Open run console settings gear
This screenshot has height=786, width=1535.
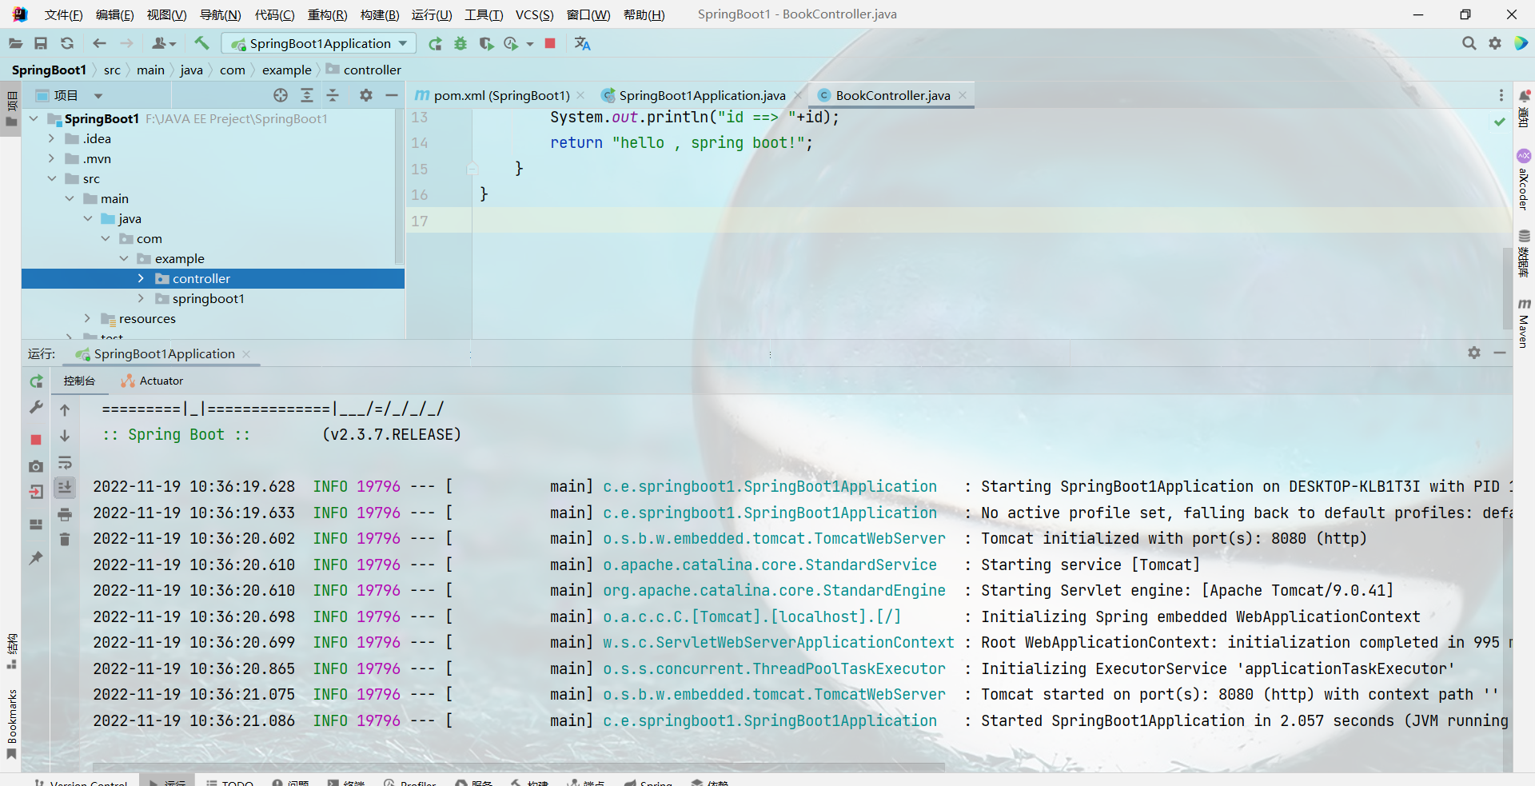(1473, 353)
